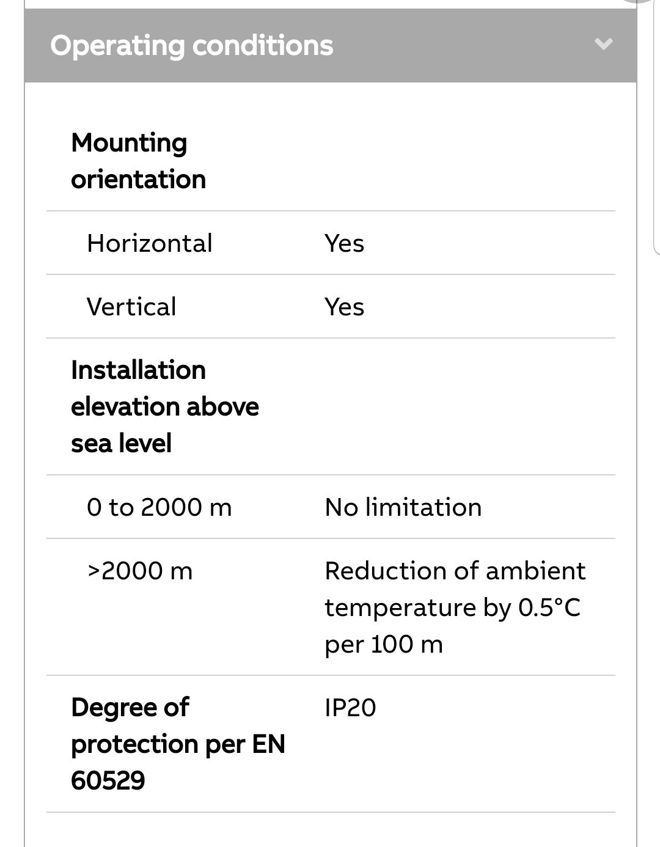Tap the temperature by 0.5°C text line
The width and height of the screenshot is (660, 847).
point(452,607)
